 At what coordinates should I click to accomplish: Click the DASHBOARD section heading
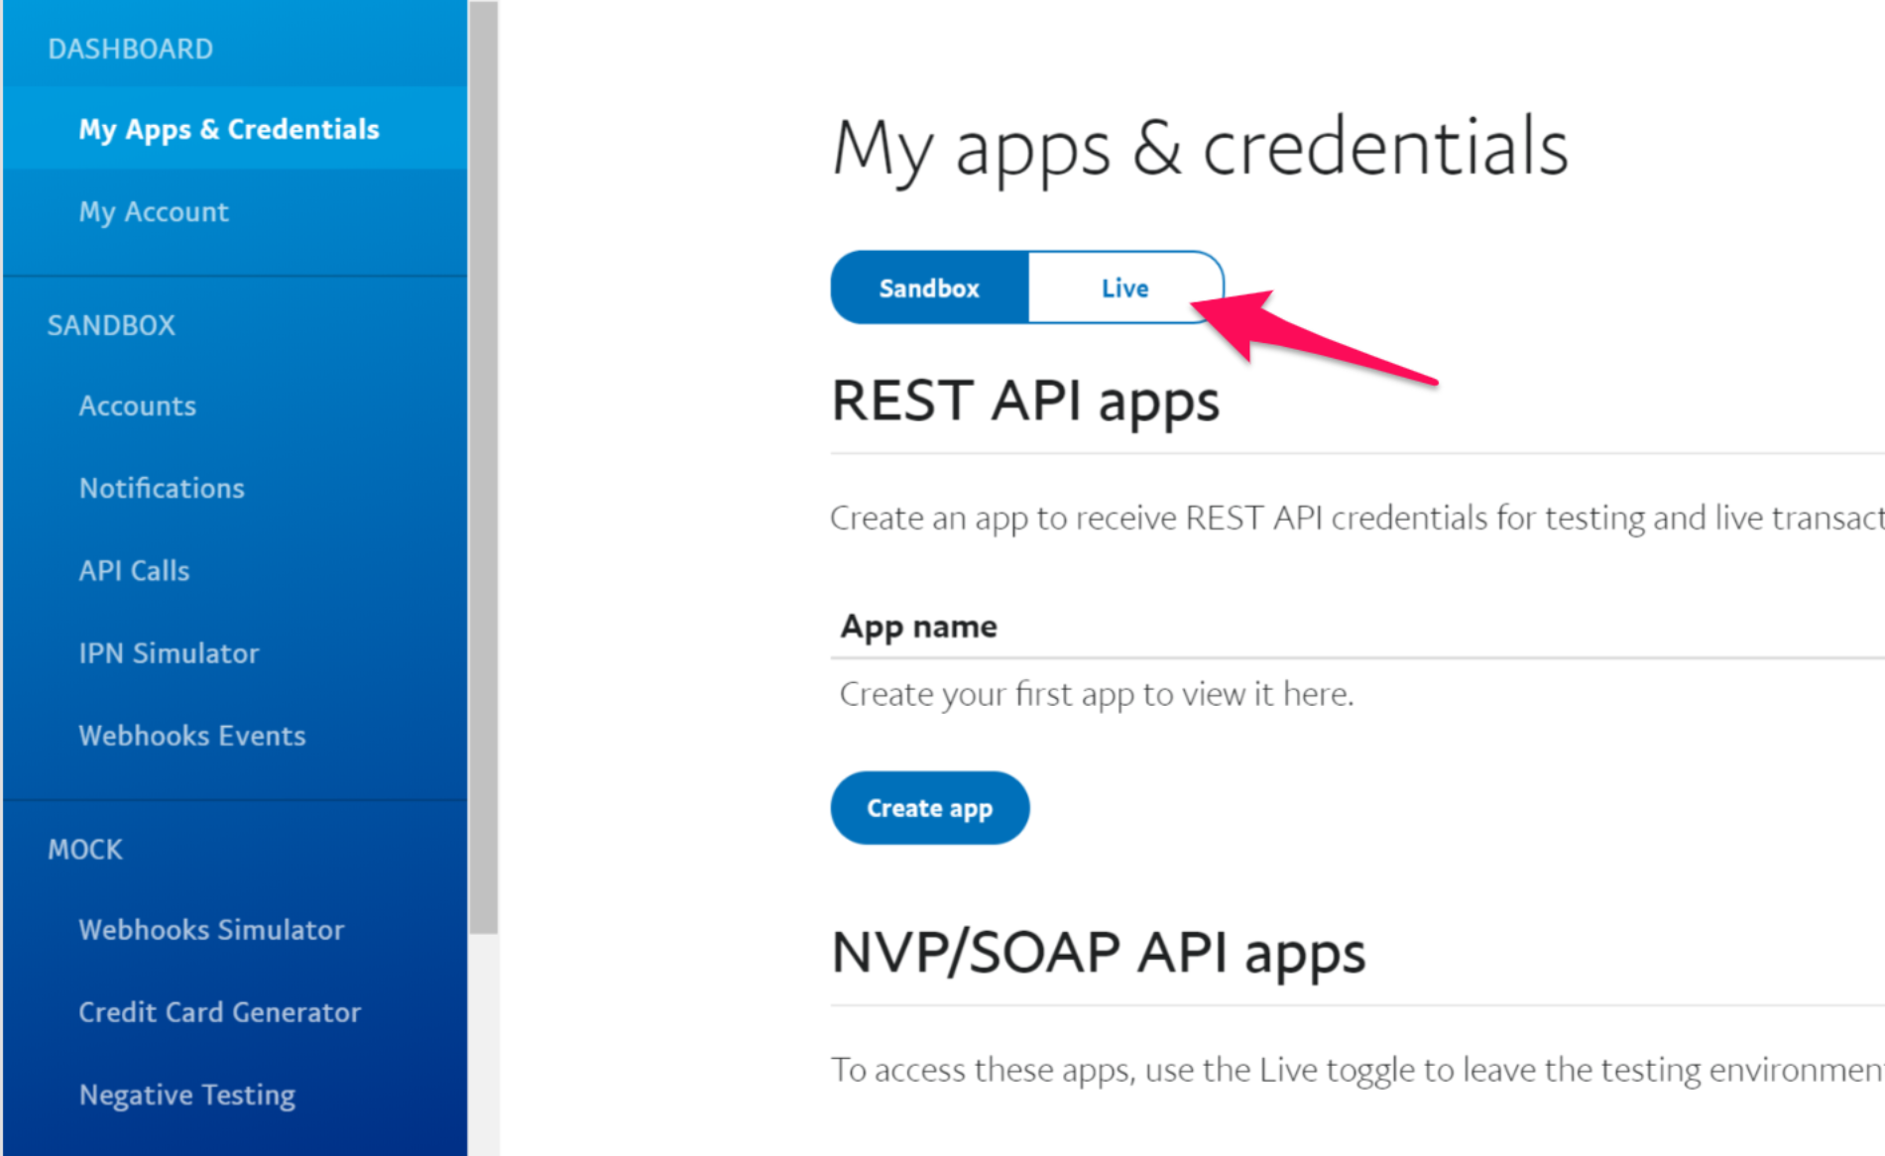(130, 49)
